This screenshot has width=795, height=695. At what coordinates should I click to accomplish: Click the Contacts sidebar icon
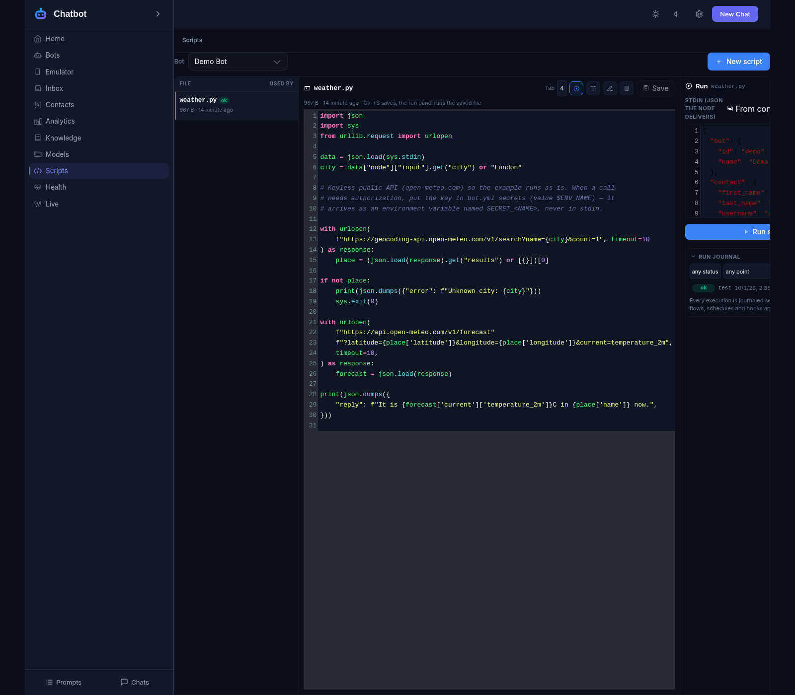(x=38, y=105)
